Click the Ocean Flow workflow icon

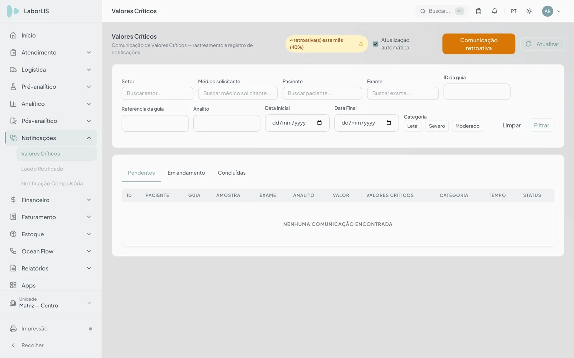tap(13, 251)
